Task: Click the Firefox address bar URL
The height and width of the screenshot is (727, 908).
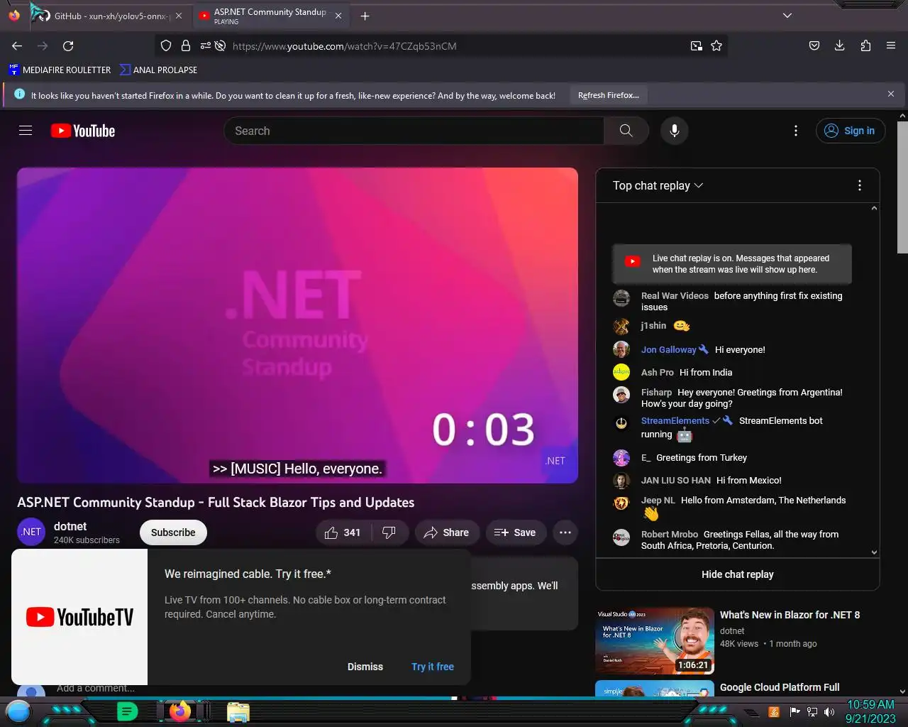Action: point(345,46)
